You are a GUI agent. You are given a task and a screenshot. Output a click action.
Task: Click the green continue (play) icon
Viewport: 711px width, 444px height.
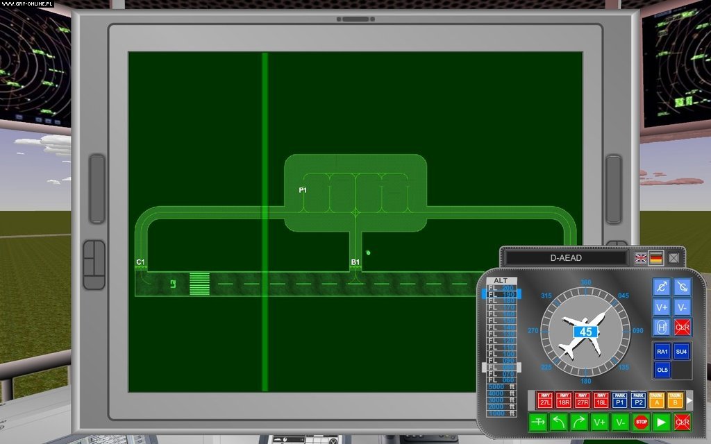[x=660, y=421]
